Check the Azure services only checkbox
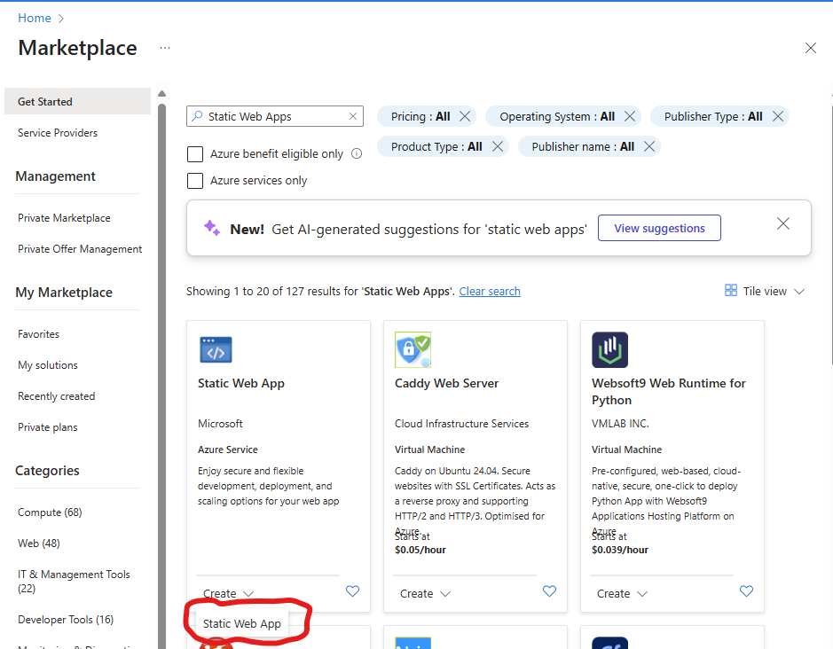The width and height of the screenshot is (833, 649). click(x=195, y=181)
